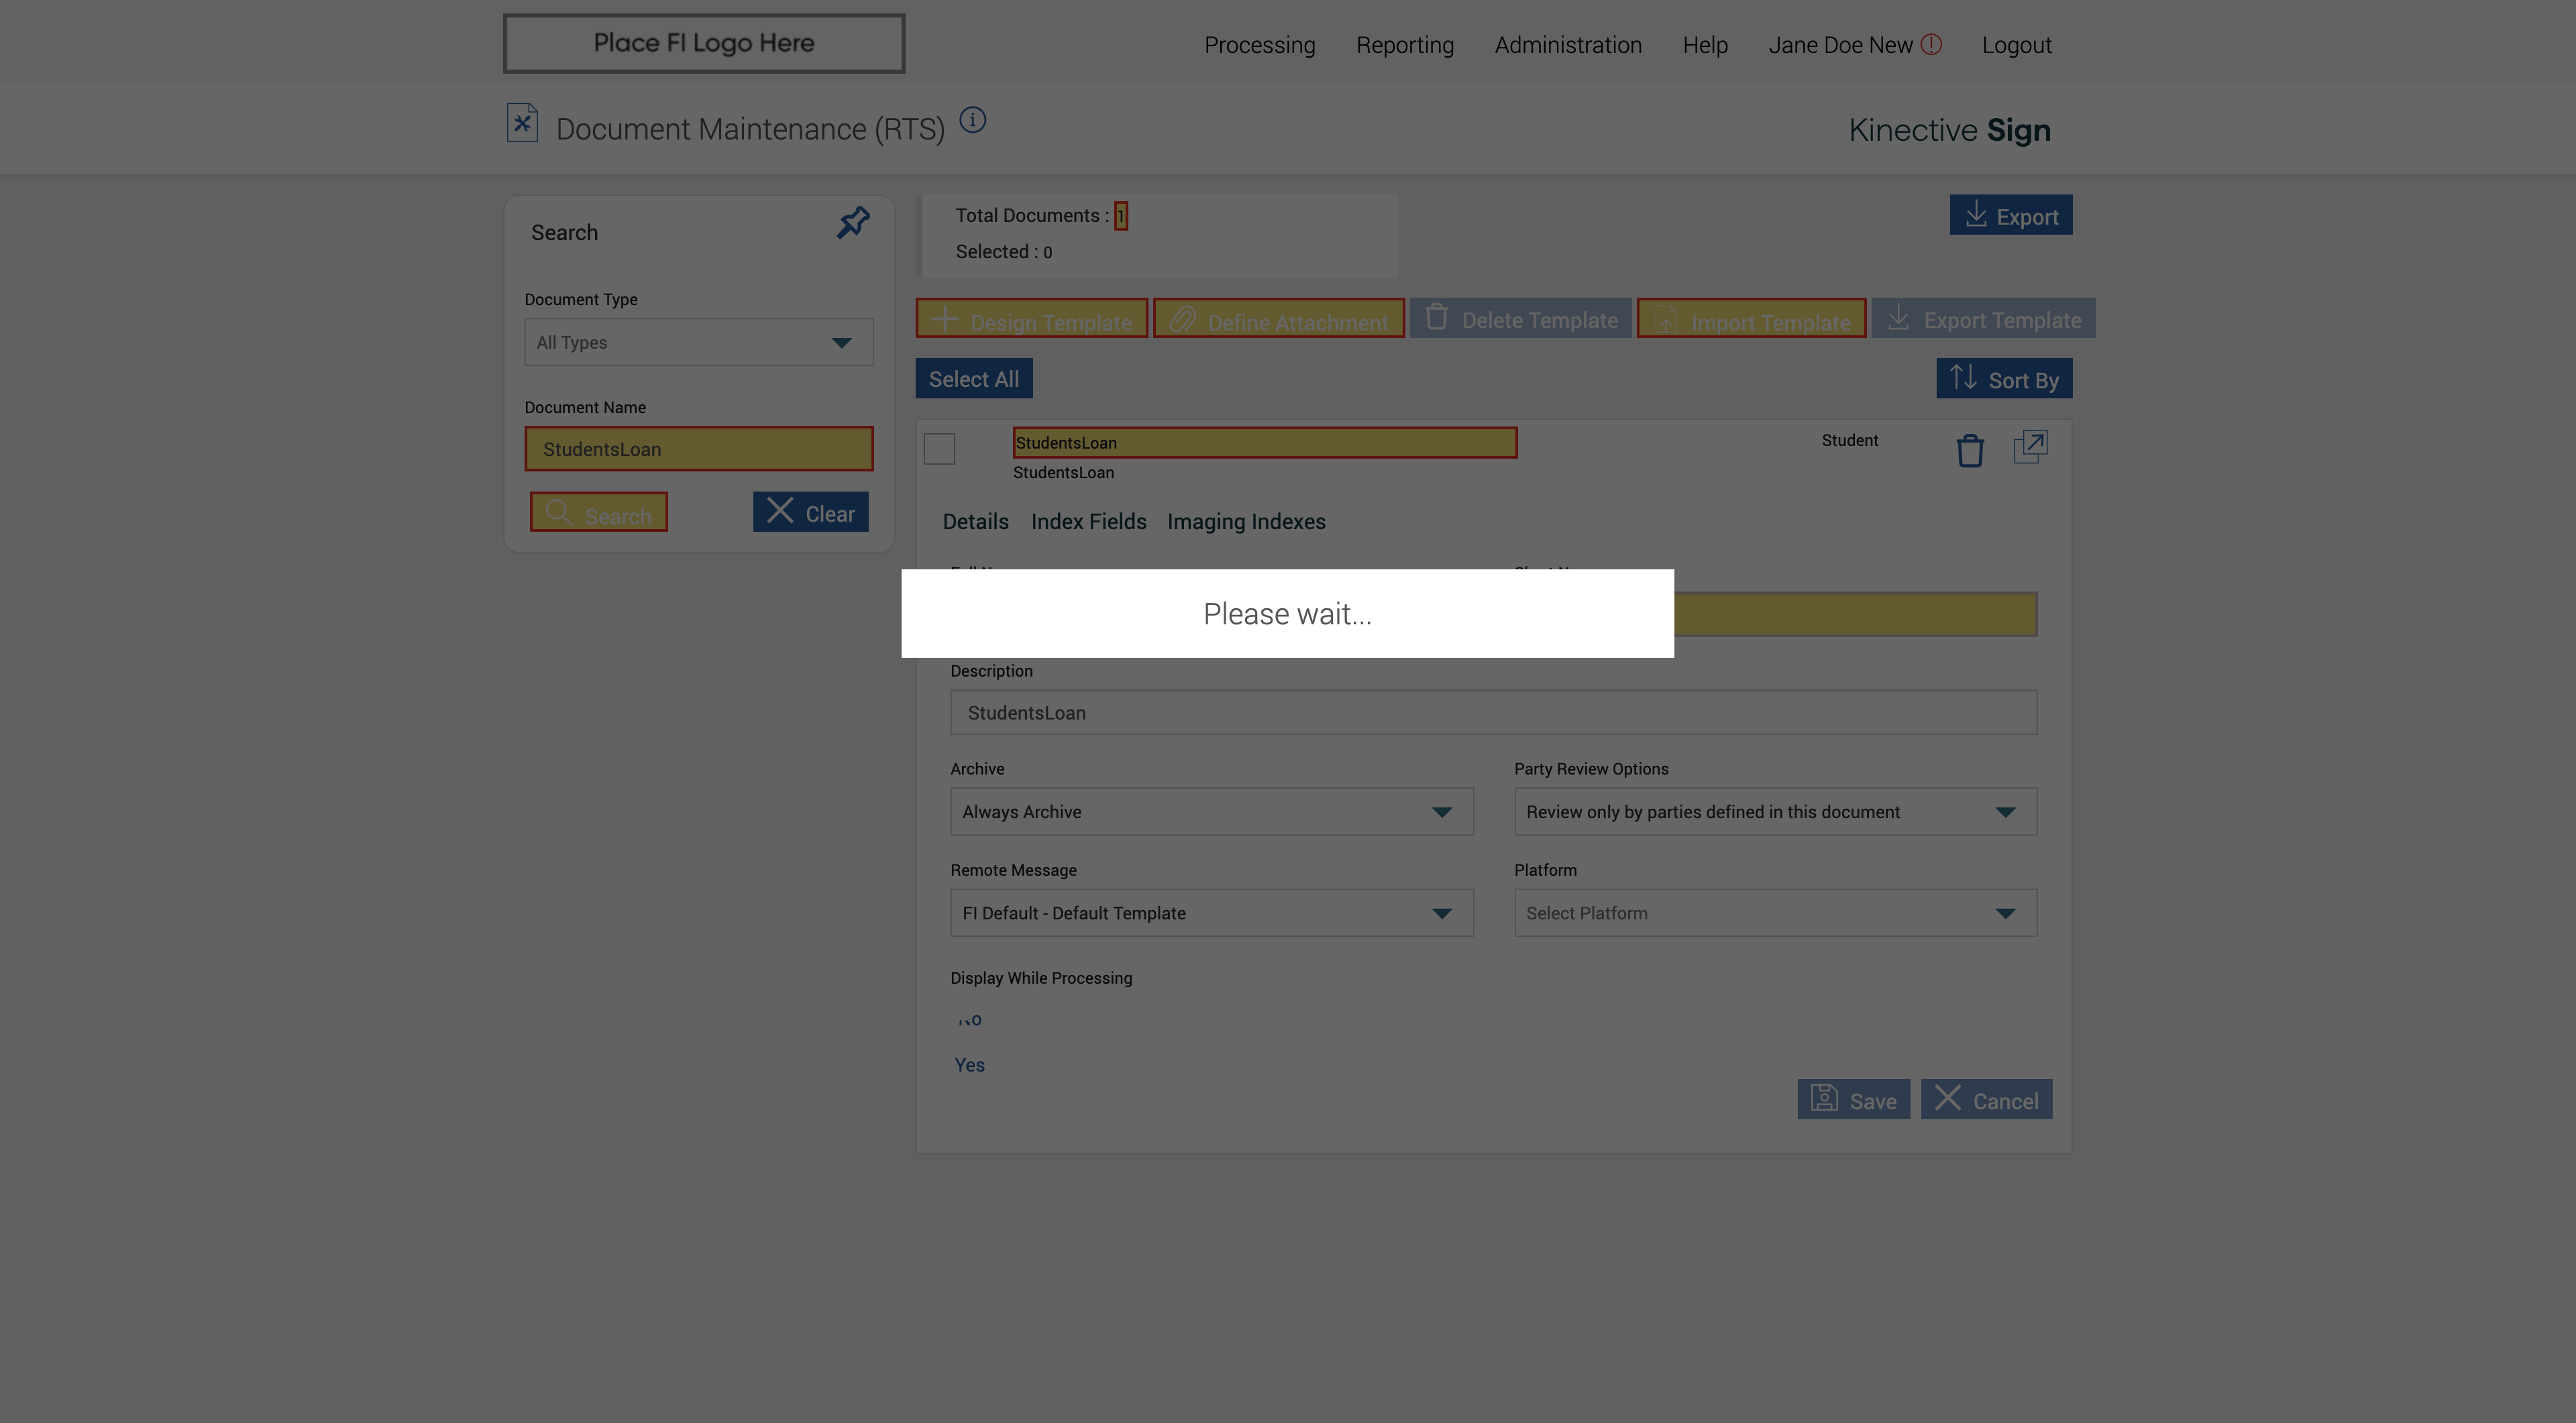
Task: Select No for Display While Processing
Action: coord(969,1020)
